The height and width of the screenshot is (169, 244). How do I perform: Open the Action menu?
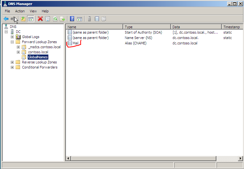point(20,11)
